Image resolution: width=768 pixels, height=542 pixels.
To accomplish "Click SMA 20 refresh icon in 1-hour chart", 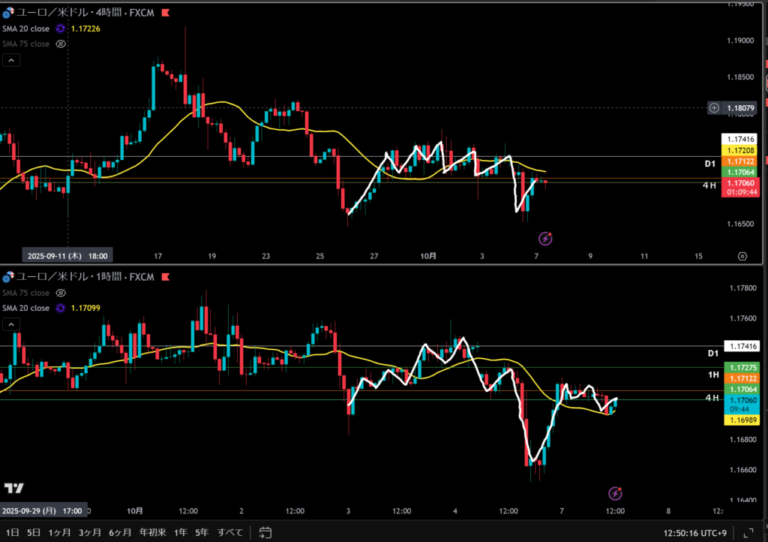I will [x=61, y=308].
